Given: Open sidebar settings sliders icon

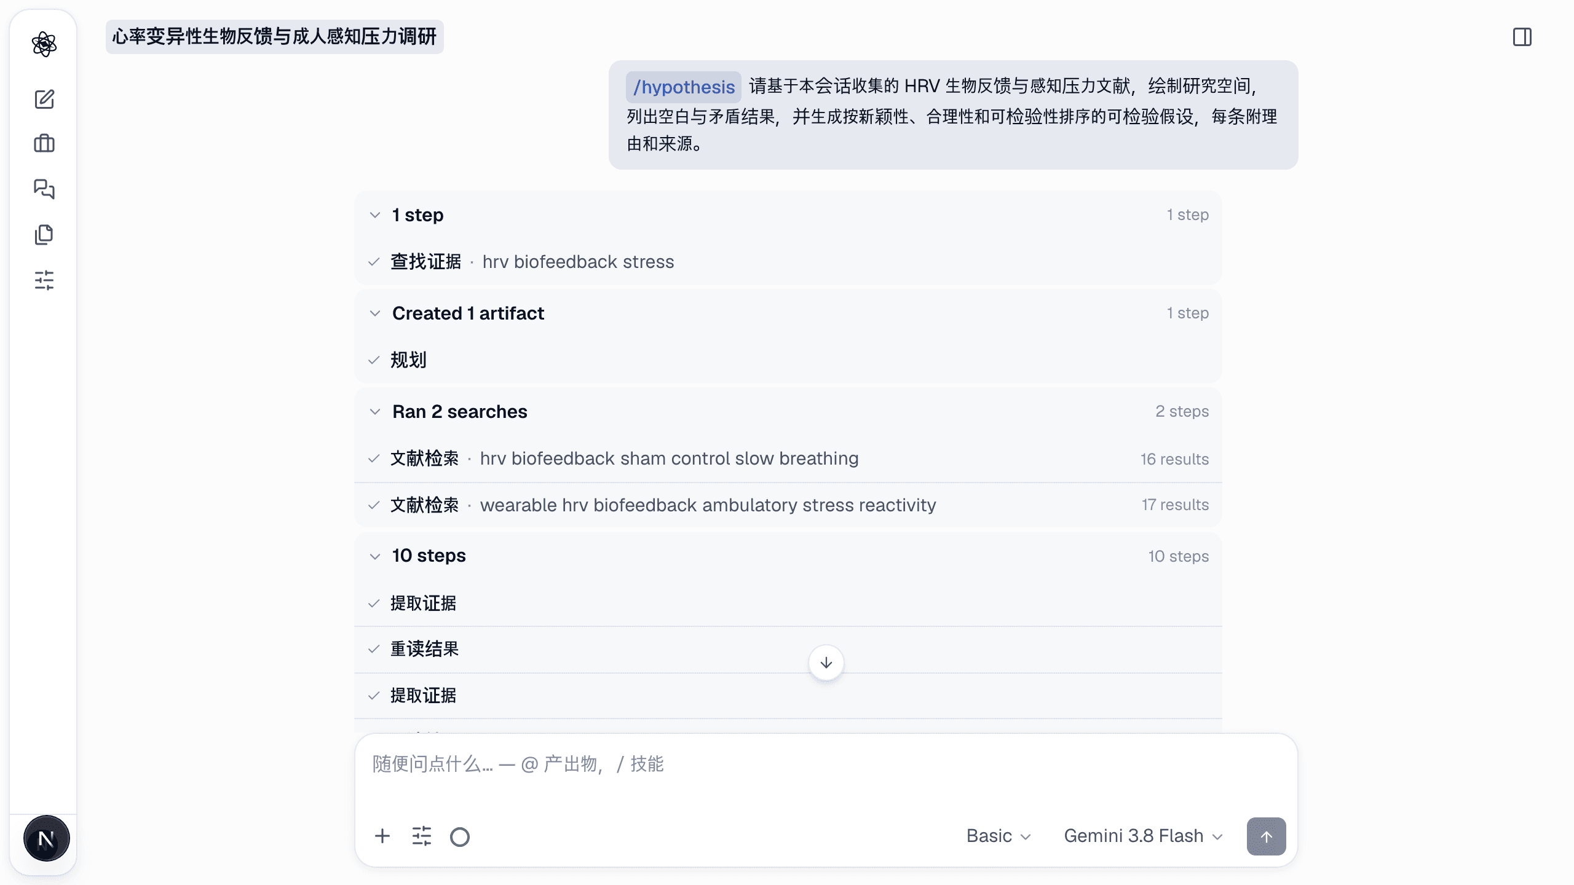Looking at the screenshot, I should (44, 280).
